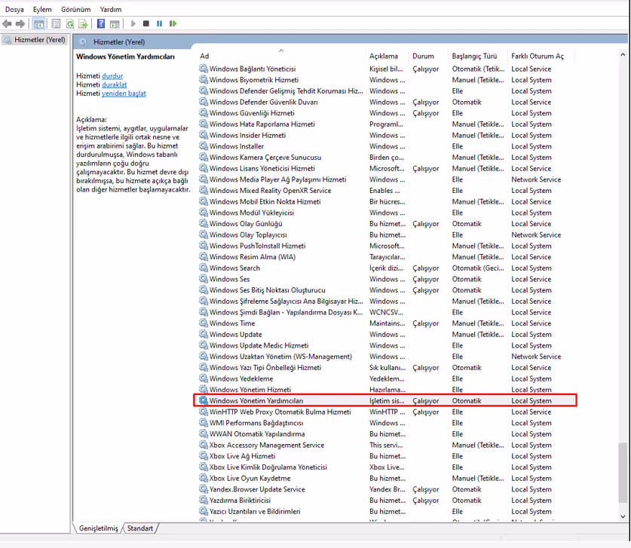Click gear icon beside WWAN Otomatik Yapılandırma

pos(204,433)
